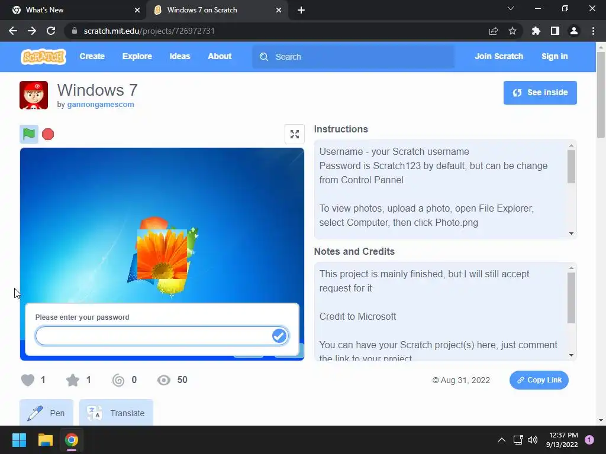The width and height of the screenshot is (606, 454).
Task: Open new browser tab
Action: (x=301, y=10)
